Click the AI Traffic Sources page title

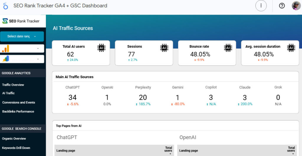(x=73, y=28)
